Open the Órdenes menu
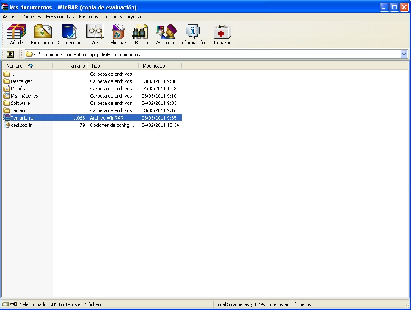 click(x=32, y=17)
